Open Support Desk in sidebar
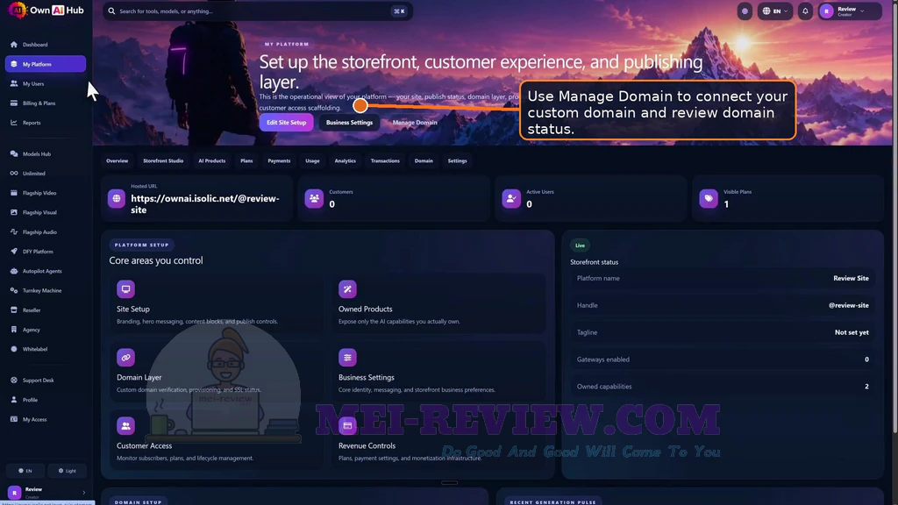 click(x=46, y=381)
